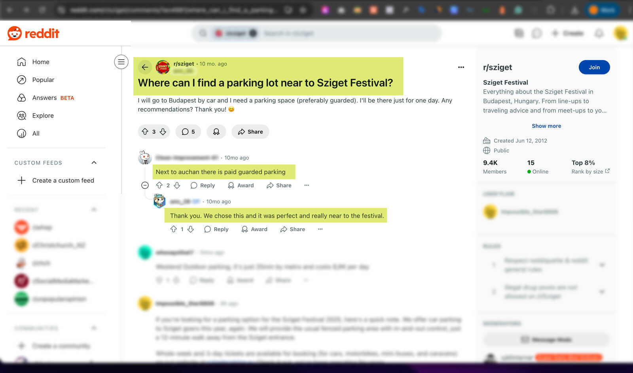
Task: Collapse the Communities section in sidebar
Action: 94,328
